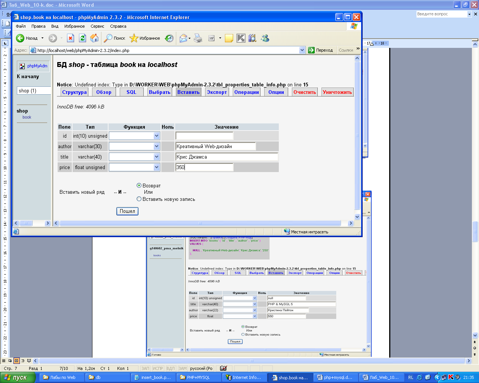Viewport: 479px width, 383px height.
Task: Click the Очистить link
Action: (305, 92)
